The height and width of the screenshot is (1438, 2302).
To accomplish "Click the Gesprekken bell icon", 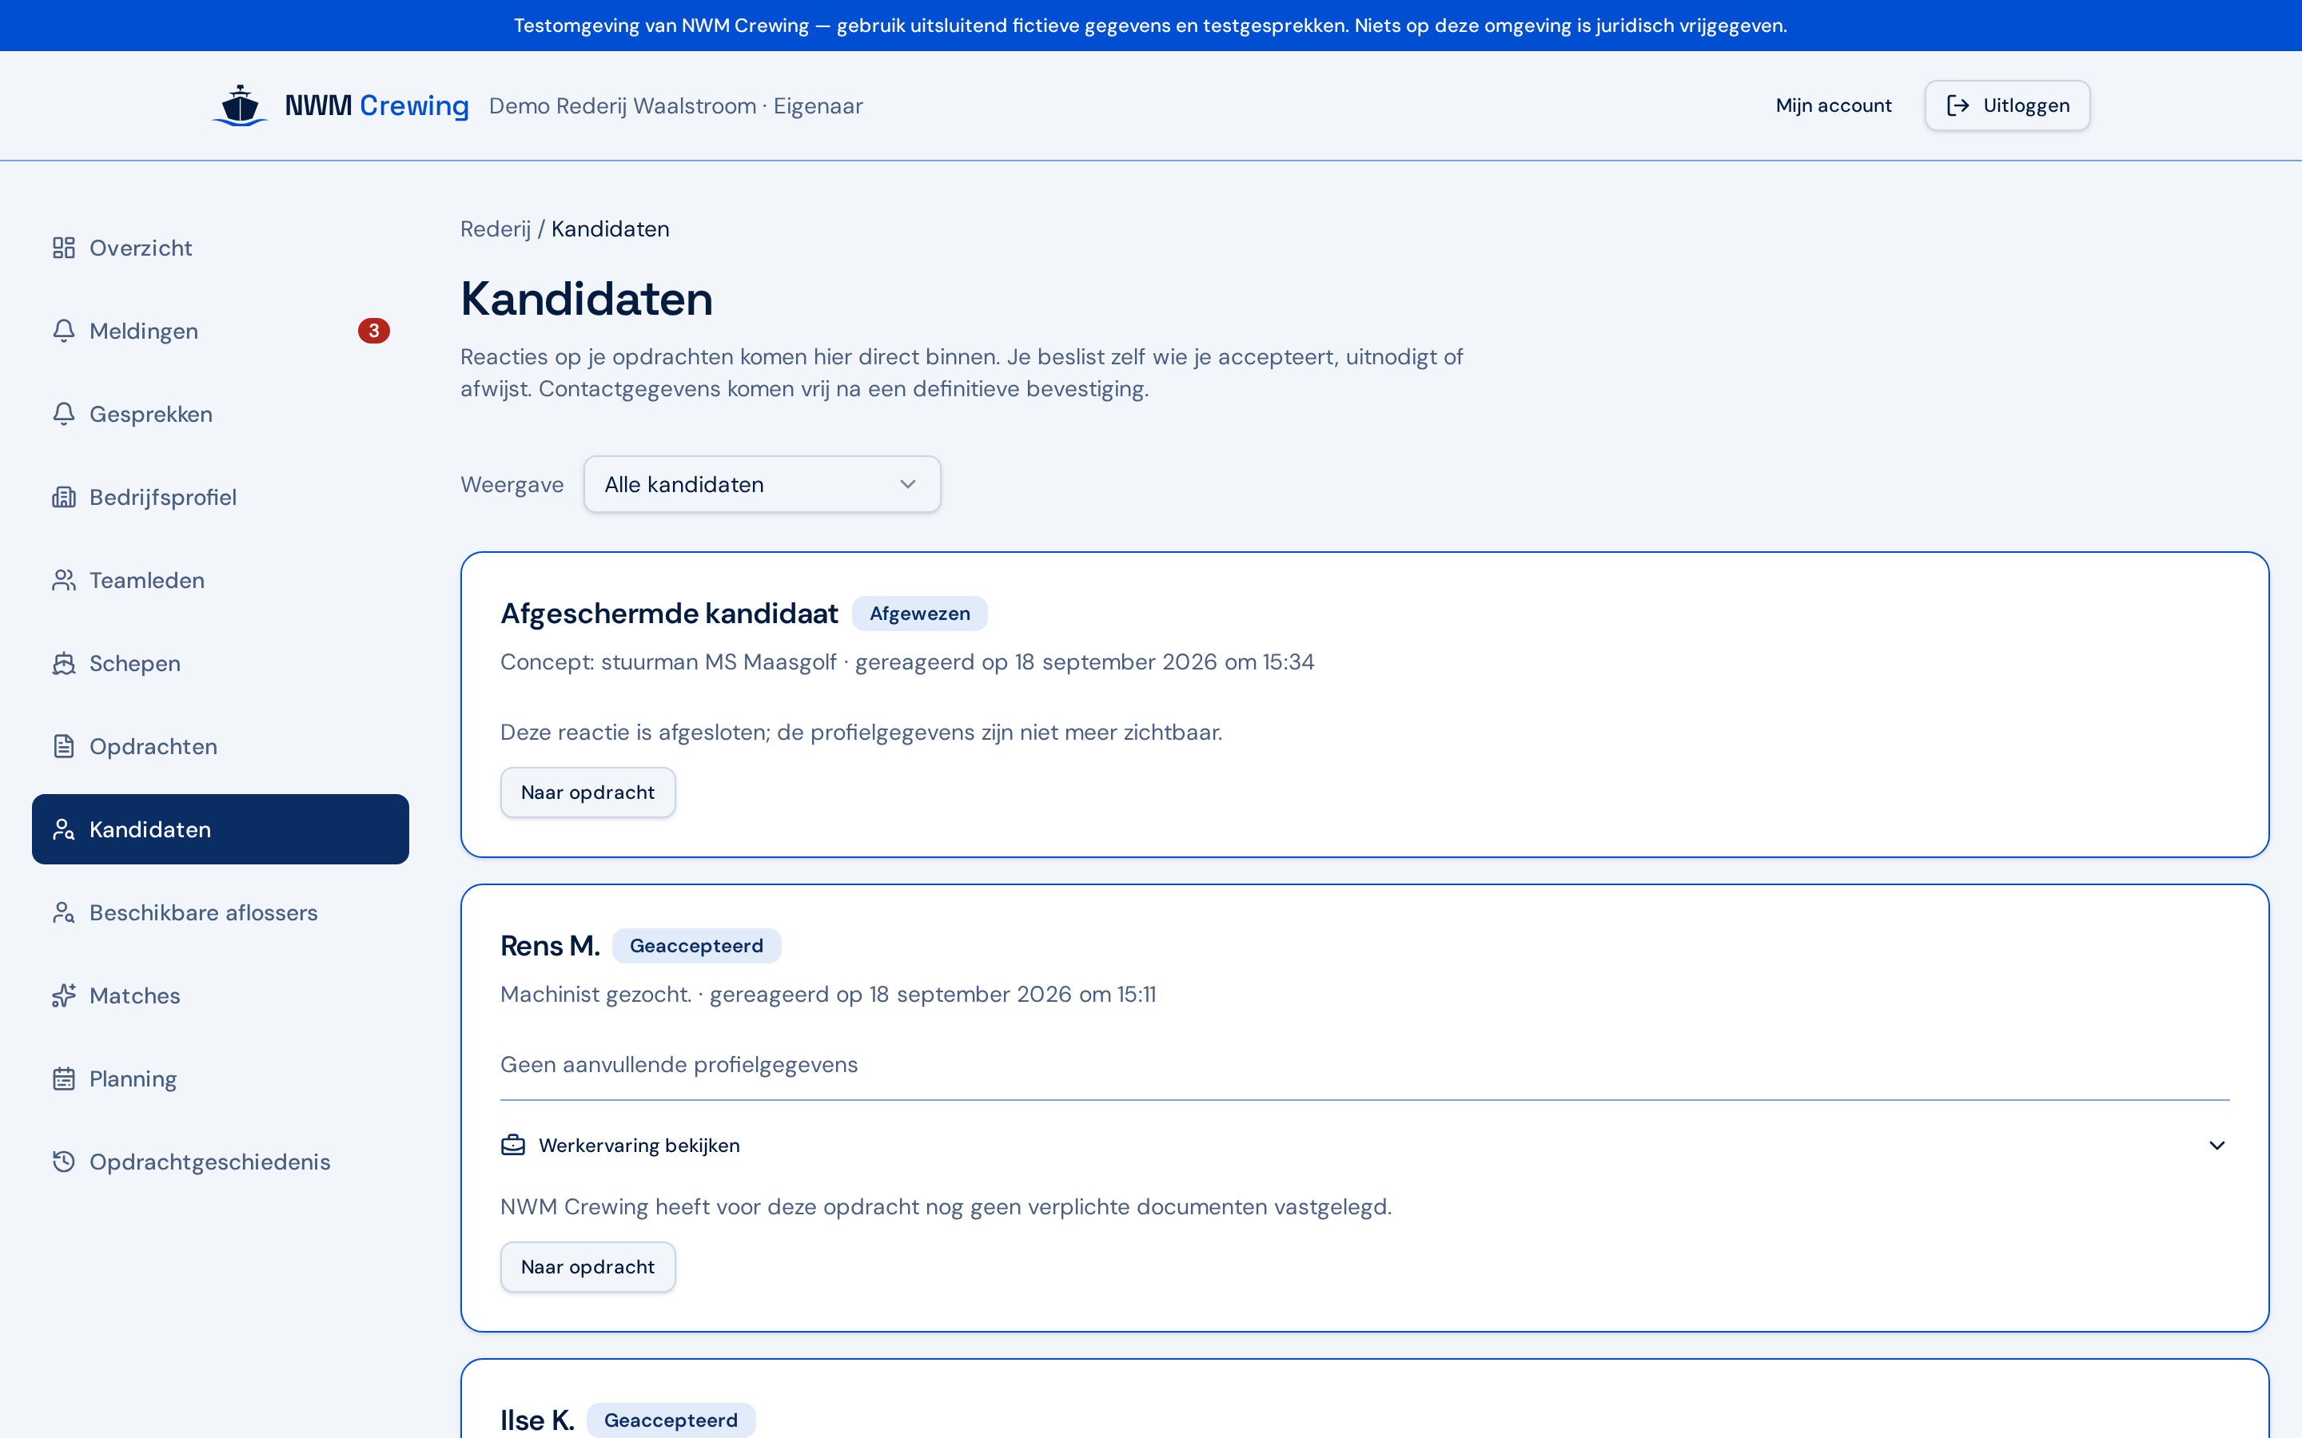I will pyautogui.click(x=64, y=414).
